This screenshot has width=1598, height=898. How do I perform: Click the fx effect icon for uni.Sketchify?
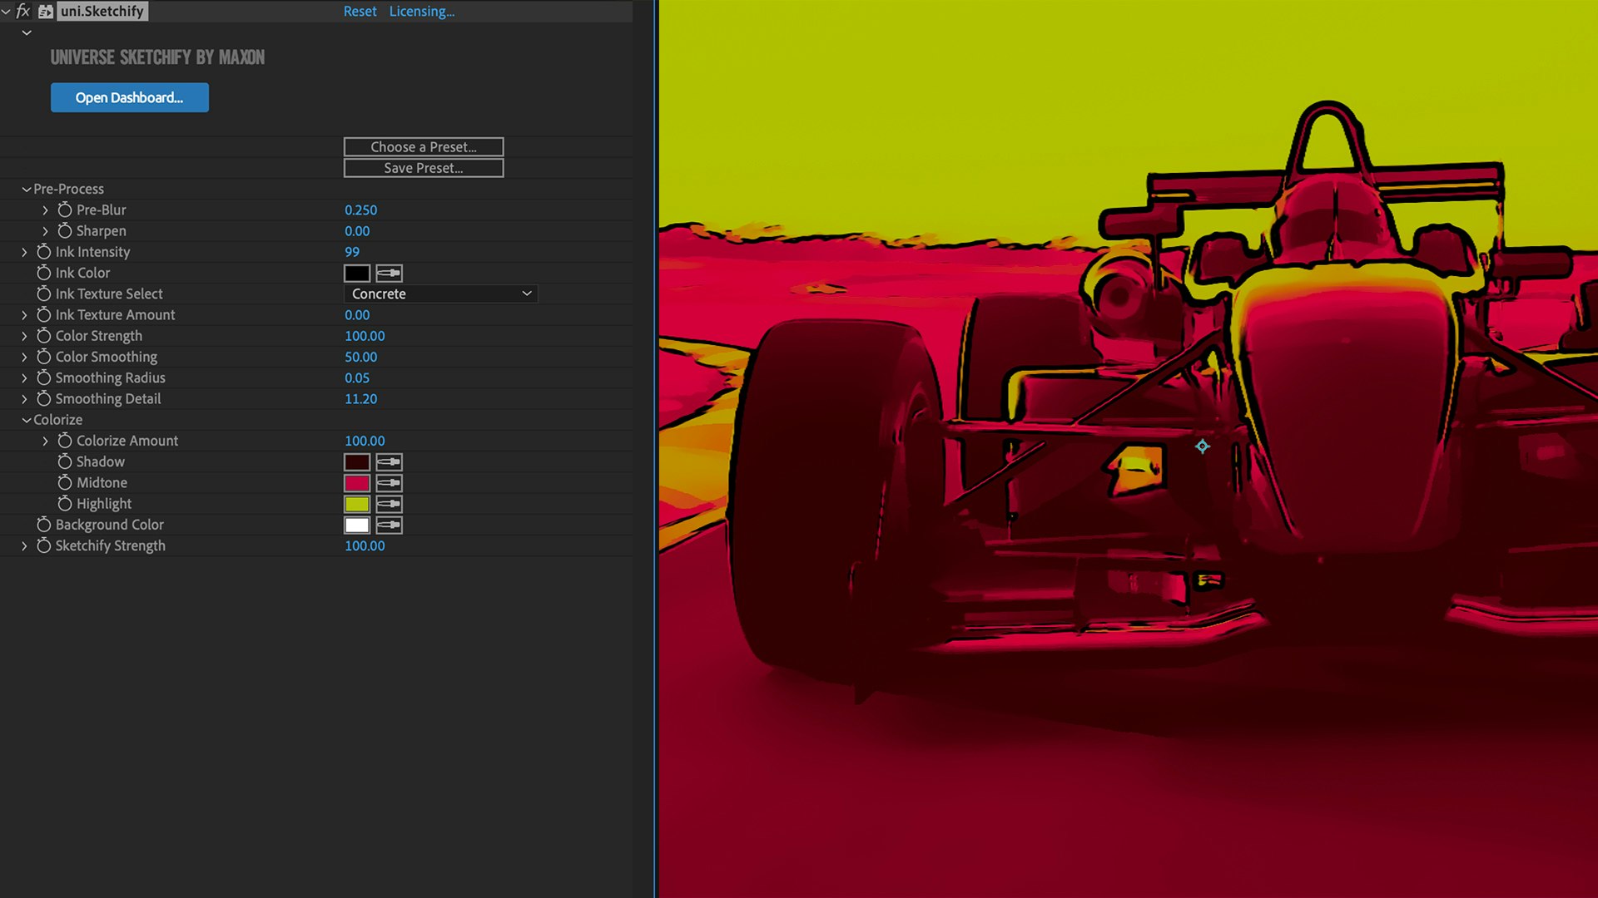click(x=23, y=12)
